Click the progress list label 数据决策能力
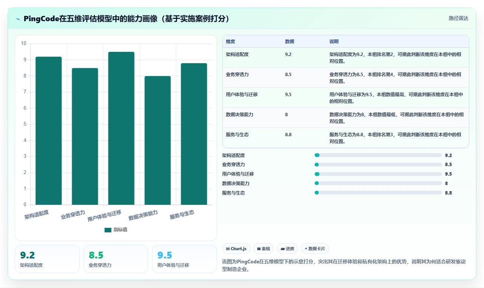The image size is (484, 288). point(236,183)
